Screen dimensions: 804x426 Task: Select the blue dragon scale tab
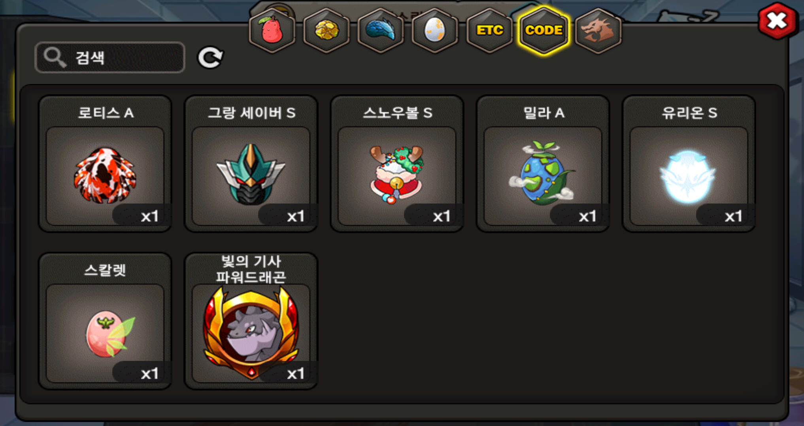380,31
